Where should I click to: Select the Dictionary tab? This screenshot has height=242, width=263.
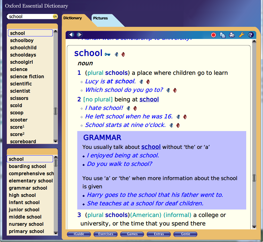pyautogui.click(x=73, y=18)
